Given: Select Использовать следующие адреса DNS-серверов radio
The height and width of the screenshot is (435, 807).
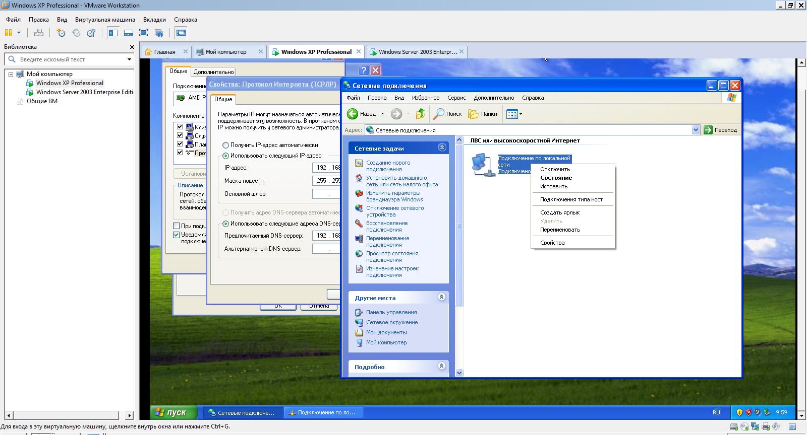Looking at the screenshot, I should (x=226, y=224).
